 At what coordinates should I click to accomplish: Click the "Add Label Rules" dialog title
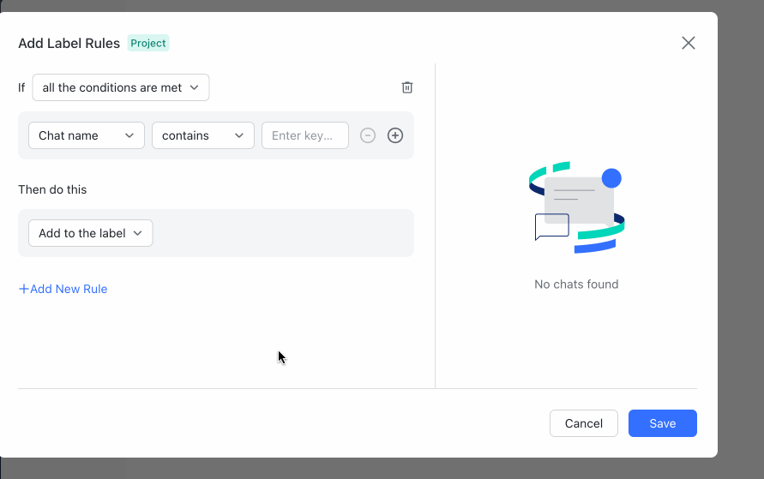click(69, 43)
